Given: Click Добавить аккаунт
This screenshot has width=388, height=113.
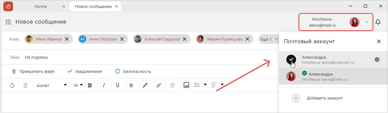Looking at the screenshot, I should click(x=325, y=98).
